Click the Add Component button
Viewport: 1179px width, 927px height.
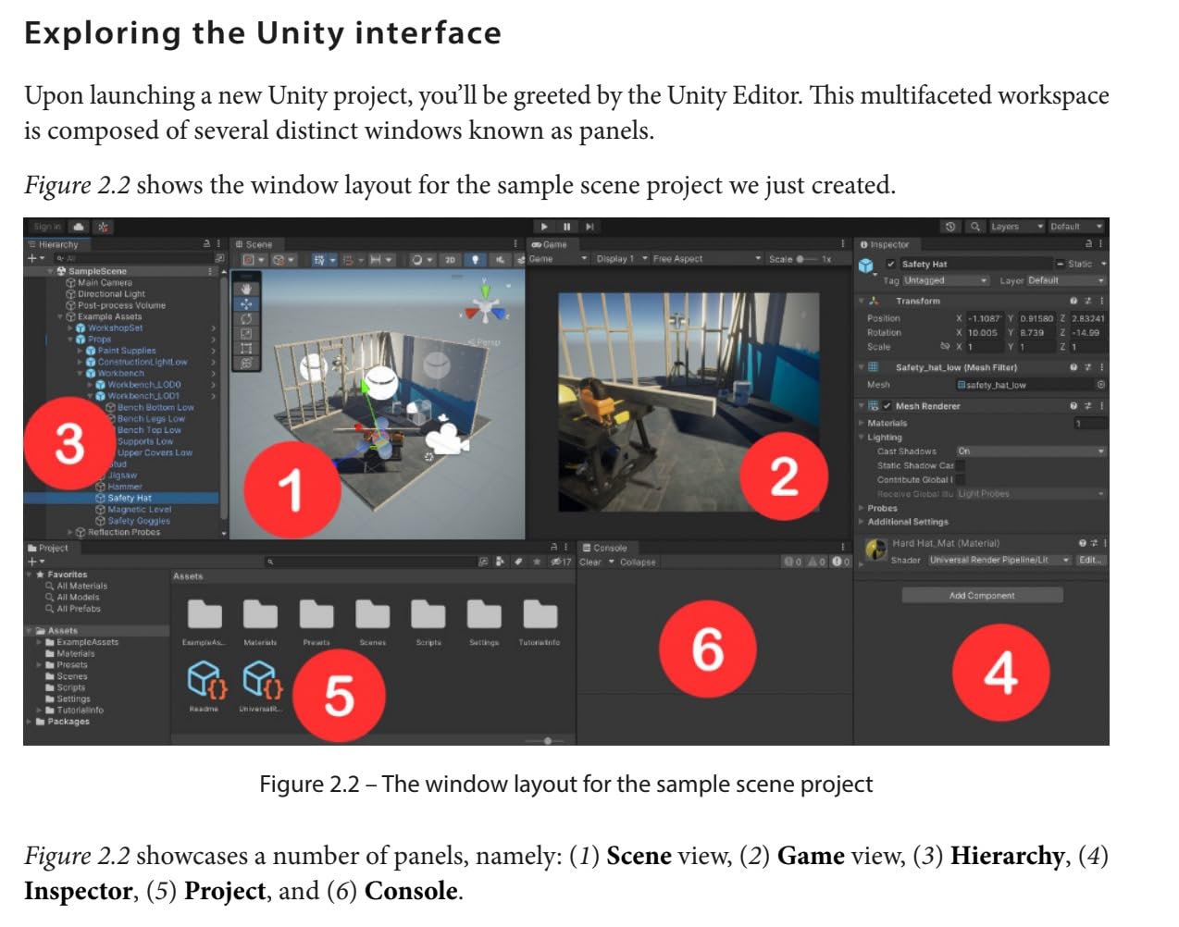[982, 596]
